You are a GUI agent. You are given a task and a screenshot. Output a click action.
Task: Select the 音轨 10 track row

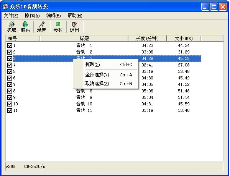[x=84, y=104]
